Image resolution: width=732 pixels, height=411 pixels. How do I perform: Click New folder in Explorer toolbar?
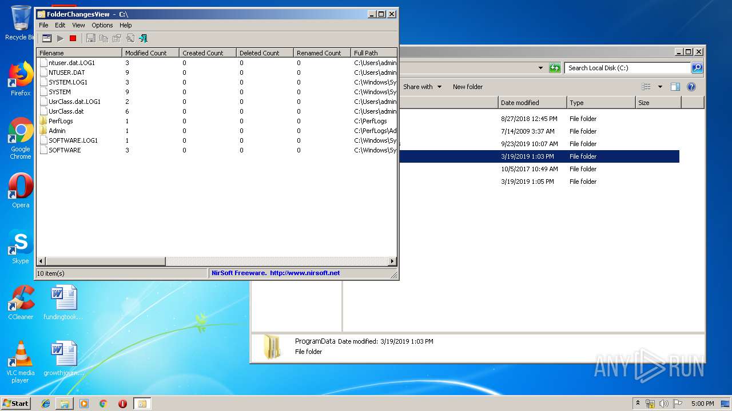(468, 87)
